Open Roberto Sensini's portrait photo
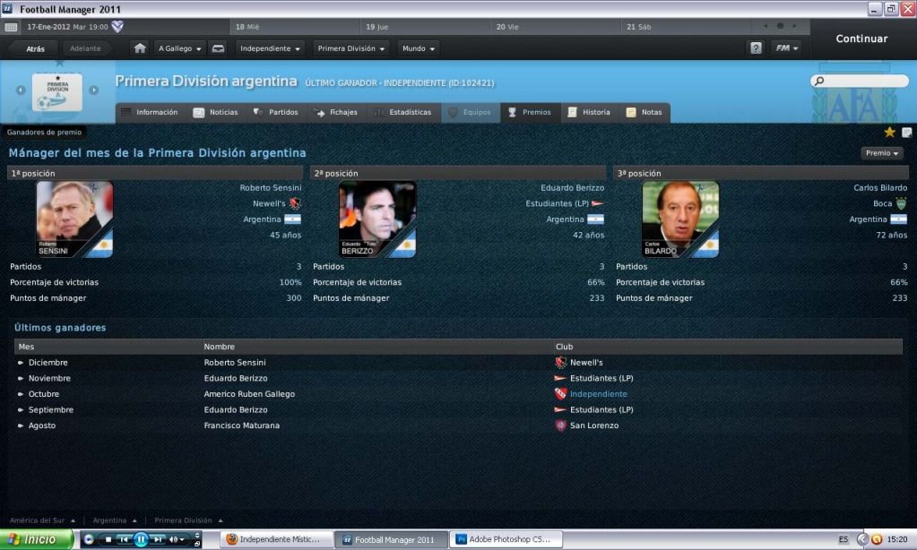The height and width of the screenshot is (550, 917). coord(75,219)
